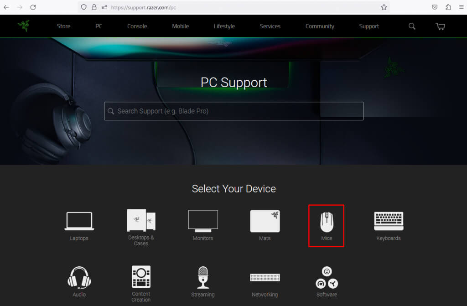The height and width of the screenshot is (306, 467).
Task: Open the browser extensions icon
Action: click(448, 7)
